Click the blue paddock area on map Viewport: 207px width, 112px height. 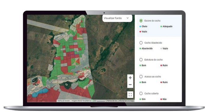(x=40, y=92)
